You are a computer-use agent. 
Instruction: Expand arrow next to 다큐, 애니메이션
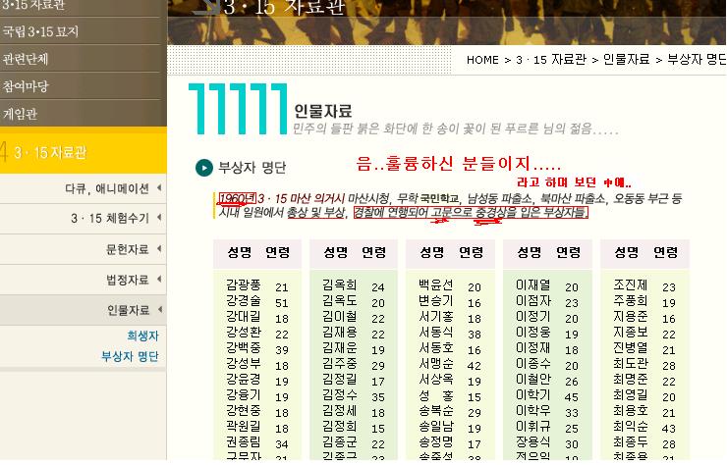(x=159, y=188)
